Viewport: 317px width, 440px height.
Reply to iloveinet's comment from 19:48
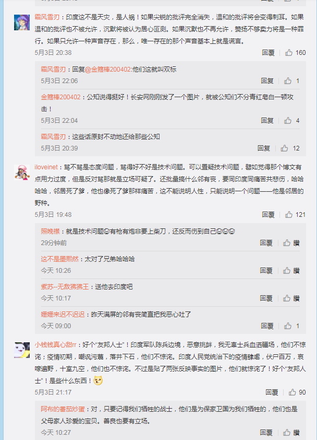tap(268, 215)
